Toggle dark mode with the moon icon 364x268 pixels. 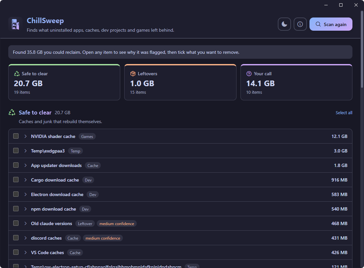point(284,24)
